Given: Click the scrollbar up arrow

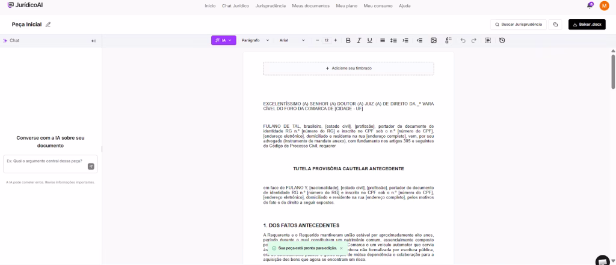Looking at the screenshot, I should pos(613,51).
